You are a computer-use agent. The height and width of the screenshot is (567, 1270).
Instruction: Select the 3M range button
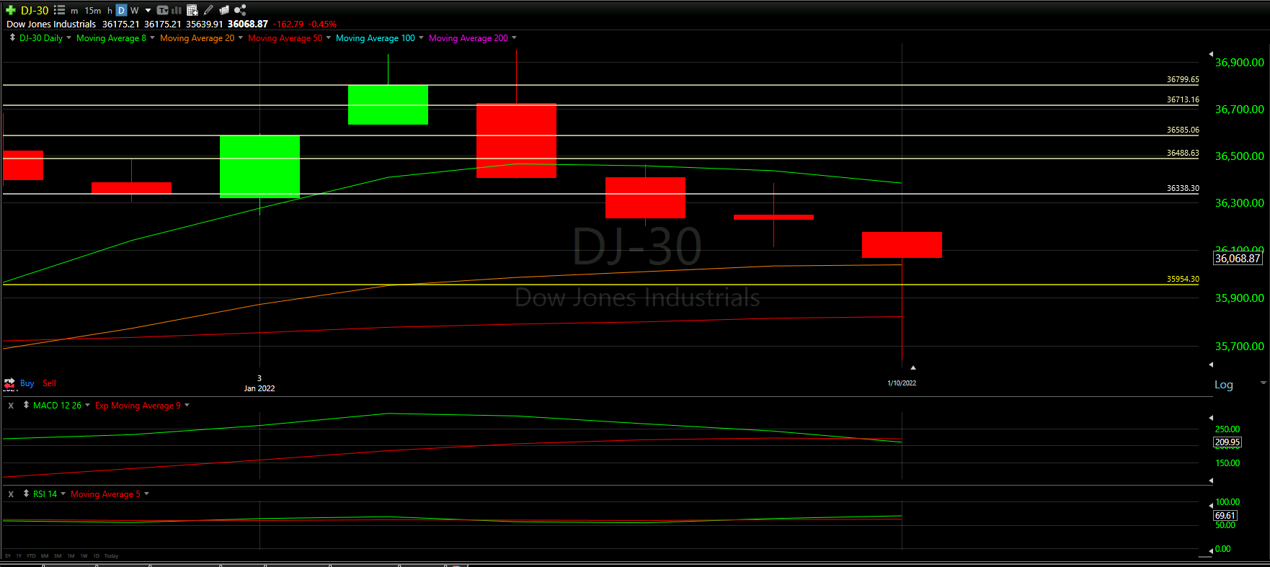point(58,556)
